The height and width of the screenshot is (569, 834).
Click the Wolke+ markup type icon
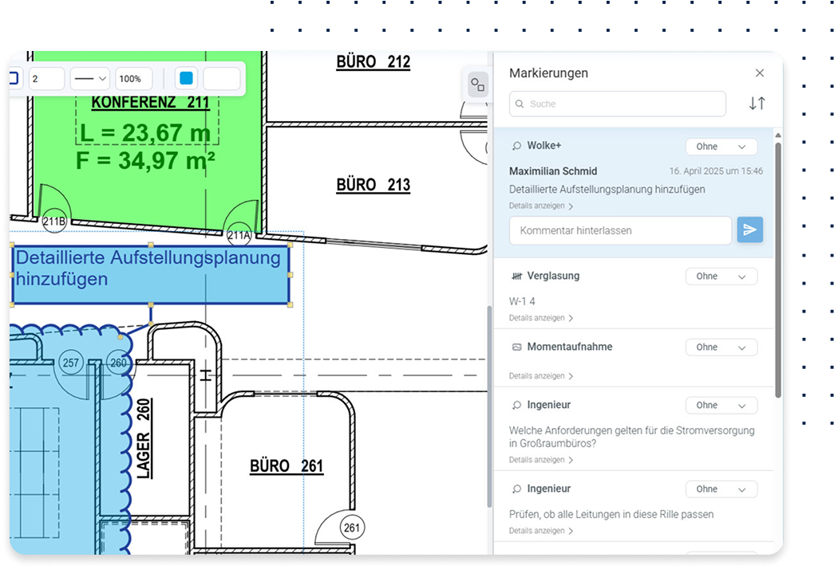516,147
